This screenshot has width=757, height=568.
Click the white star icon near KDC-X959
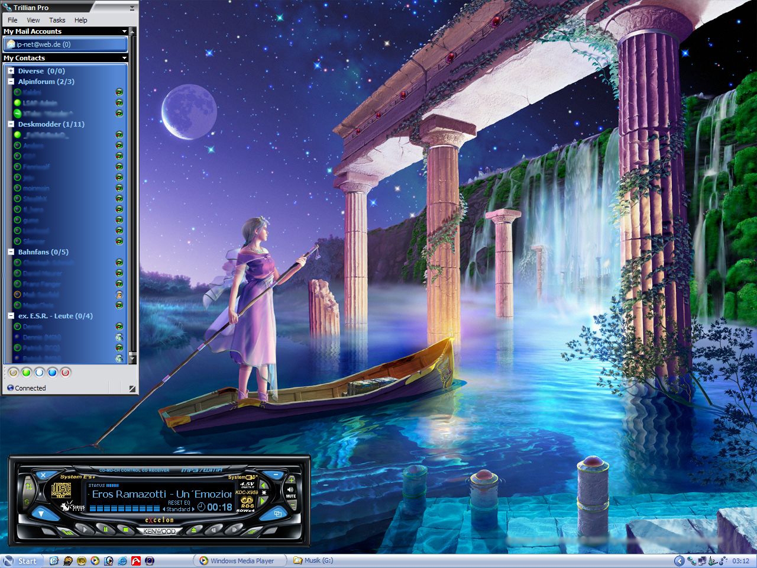264,492
